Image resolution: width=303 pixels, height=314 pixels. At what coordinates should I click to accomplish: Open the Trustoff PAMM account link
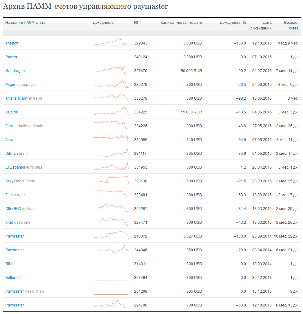pyautogui.click(x=12, y=43)
